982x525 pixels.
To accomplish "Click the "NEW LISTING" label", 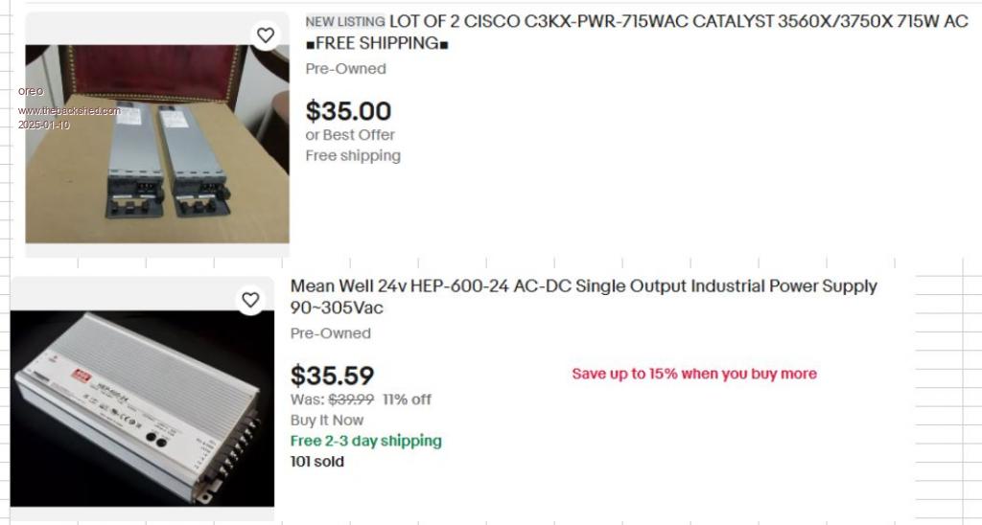I will [345, 21].
